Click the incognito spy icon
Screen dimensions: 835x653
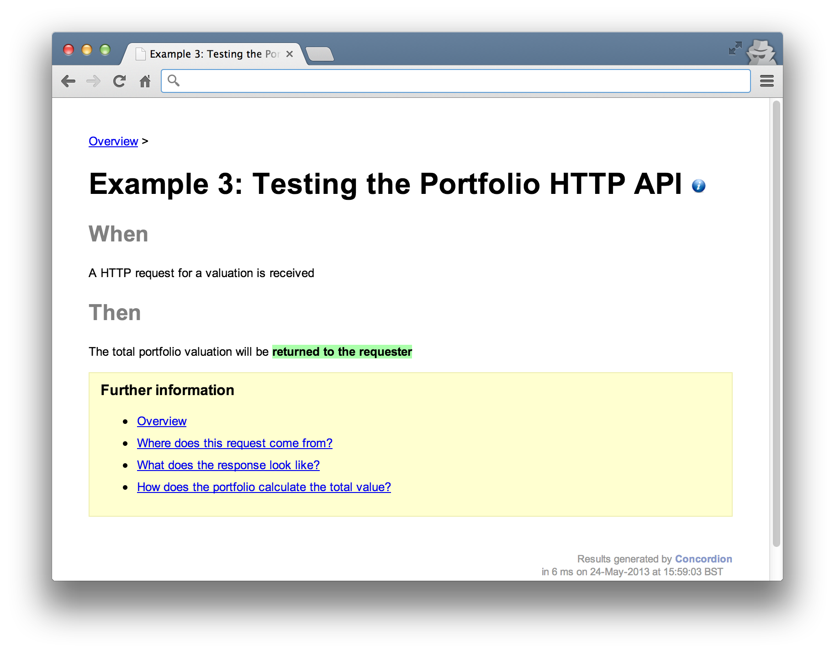click(761, 52)
